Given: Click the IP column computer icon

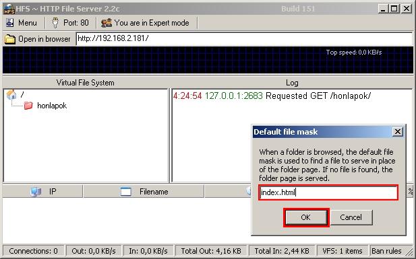Looking at the screenshot, I should pos(36,192).
